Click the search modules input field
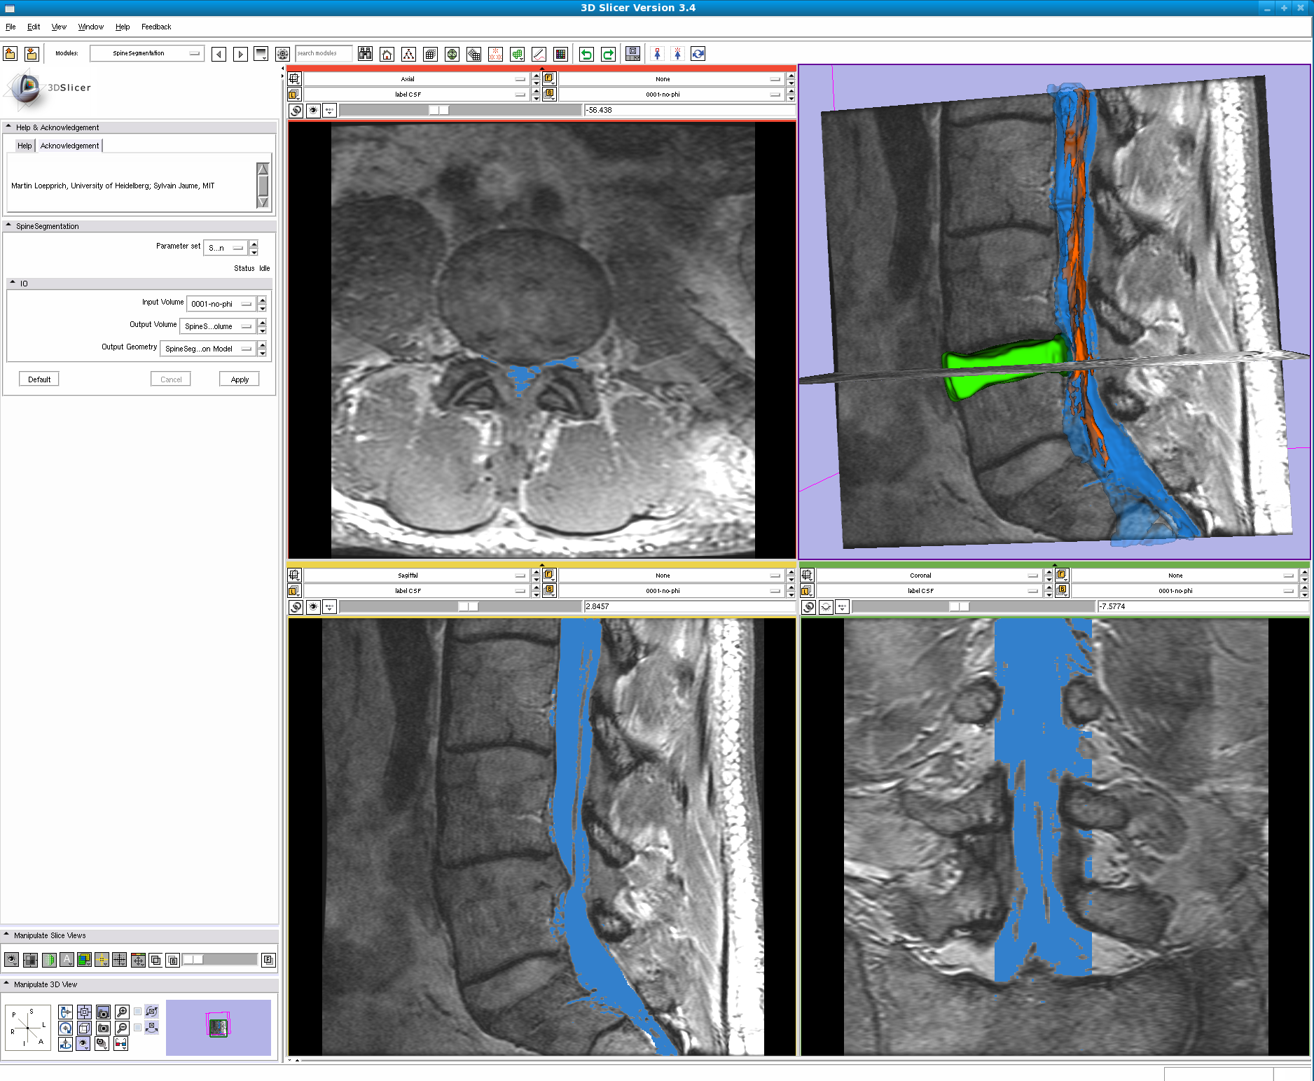 point(324,53)
